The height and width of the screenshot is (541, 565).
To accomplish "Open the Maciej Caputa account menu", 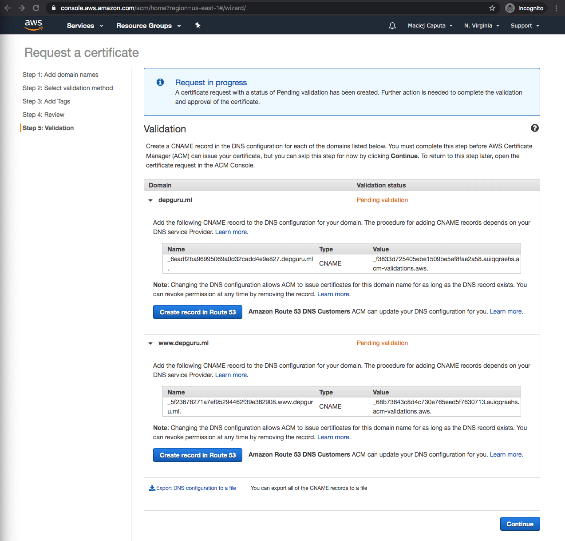I will click(430, 26).
